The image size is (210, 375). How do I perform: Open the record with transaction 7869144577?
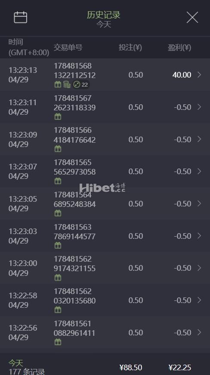pos(105,236)
